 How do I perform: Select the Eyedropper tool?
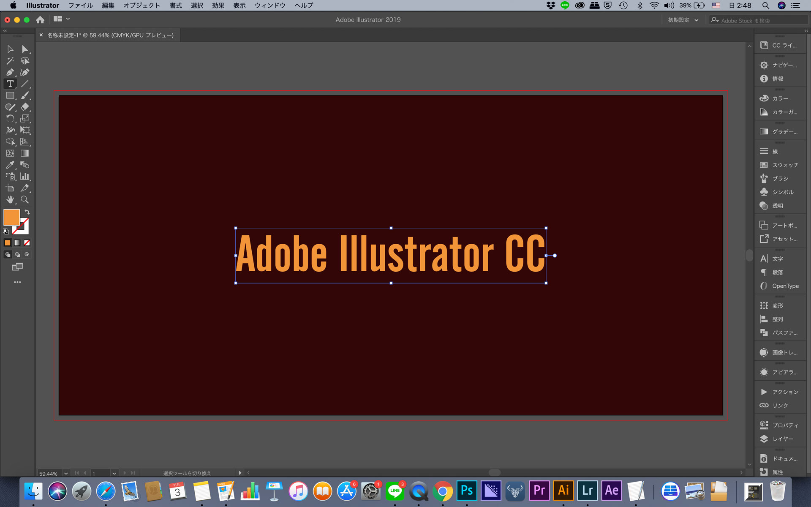click(x=10, y=165)
